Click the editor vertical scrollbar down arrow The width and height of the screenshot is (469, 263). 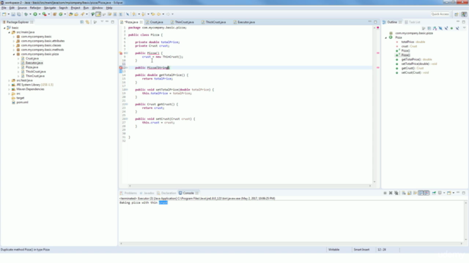(374, 182)
